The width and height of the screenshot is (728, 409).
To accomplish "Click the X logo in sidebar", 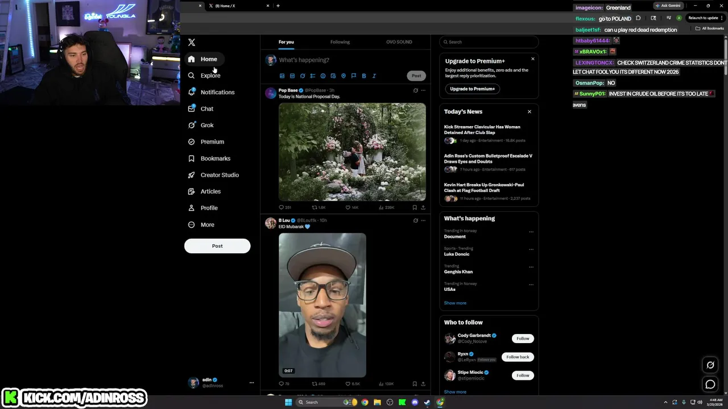I will click(192, 43).
